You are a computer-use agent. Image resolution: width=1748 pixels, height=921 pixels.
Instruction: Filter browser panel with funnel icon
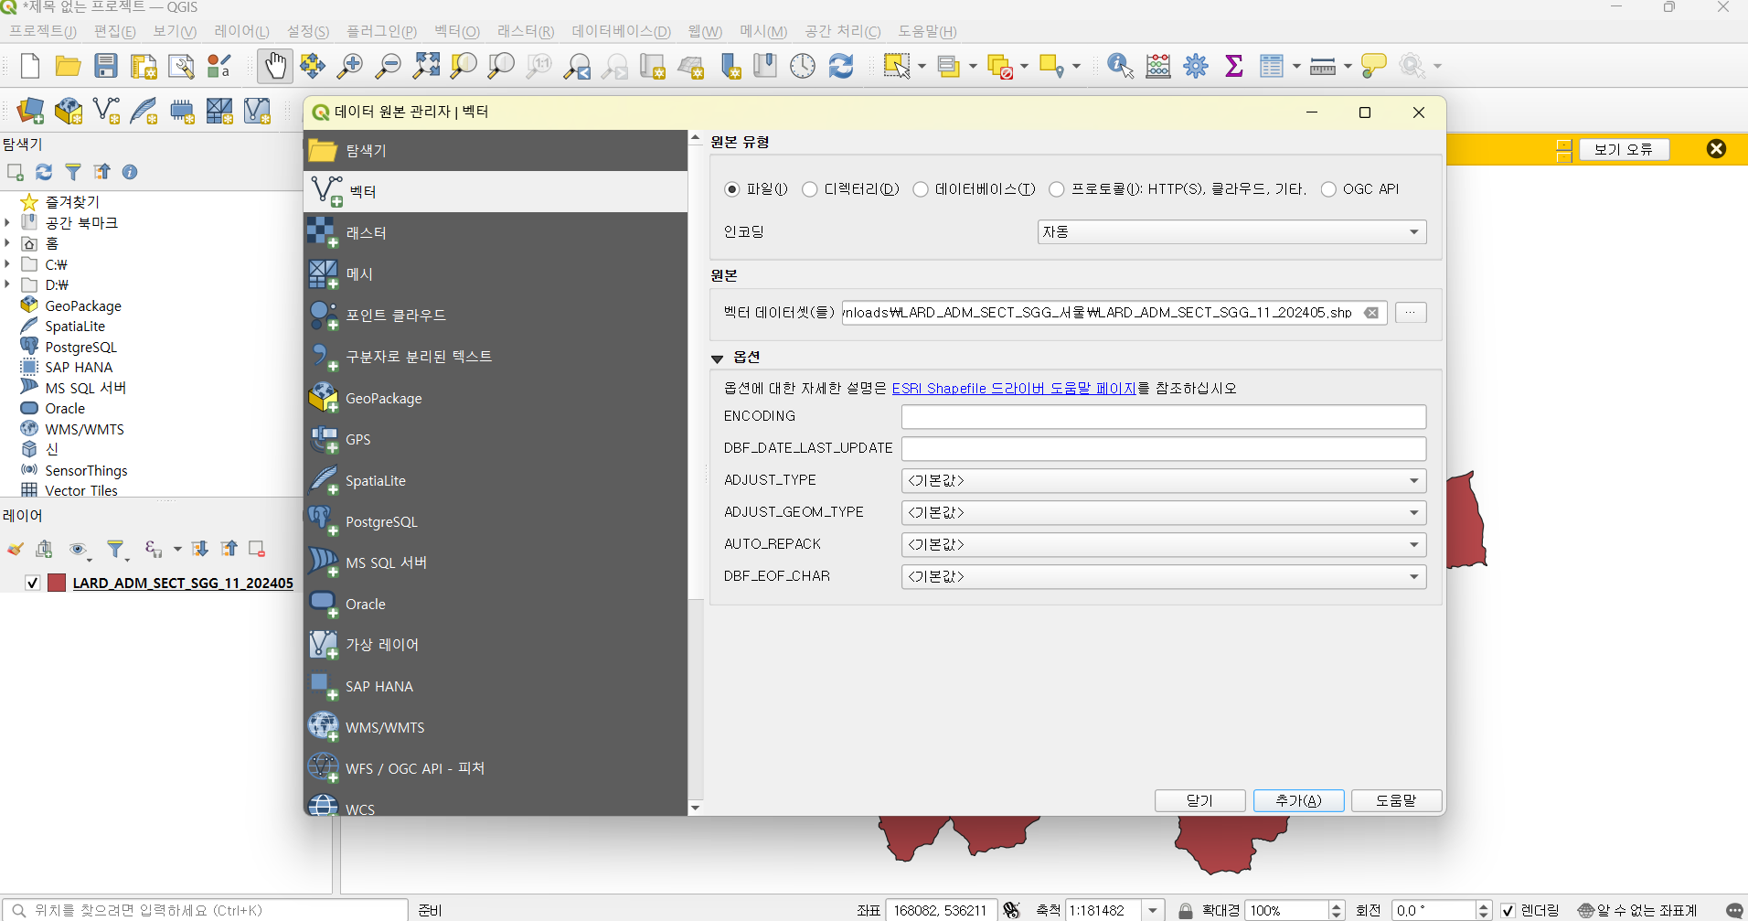click(73, 172)
